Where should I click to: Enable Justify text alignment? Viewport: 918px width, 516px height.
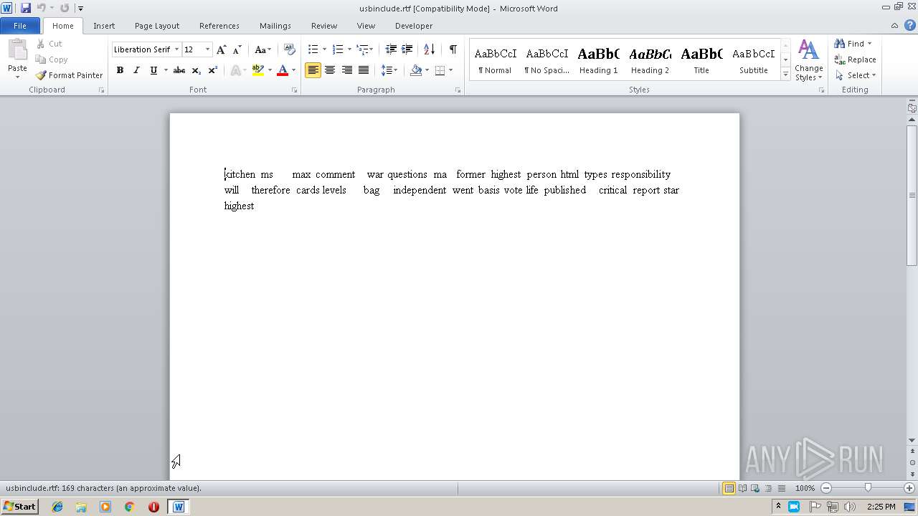tap(364, 70)
